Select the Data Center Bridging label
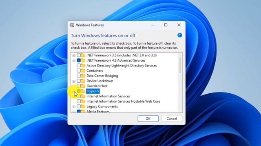Screen dimensions: 261x146 (x=102, y=76)
